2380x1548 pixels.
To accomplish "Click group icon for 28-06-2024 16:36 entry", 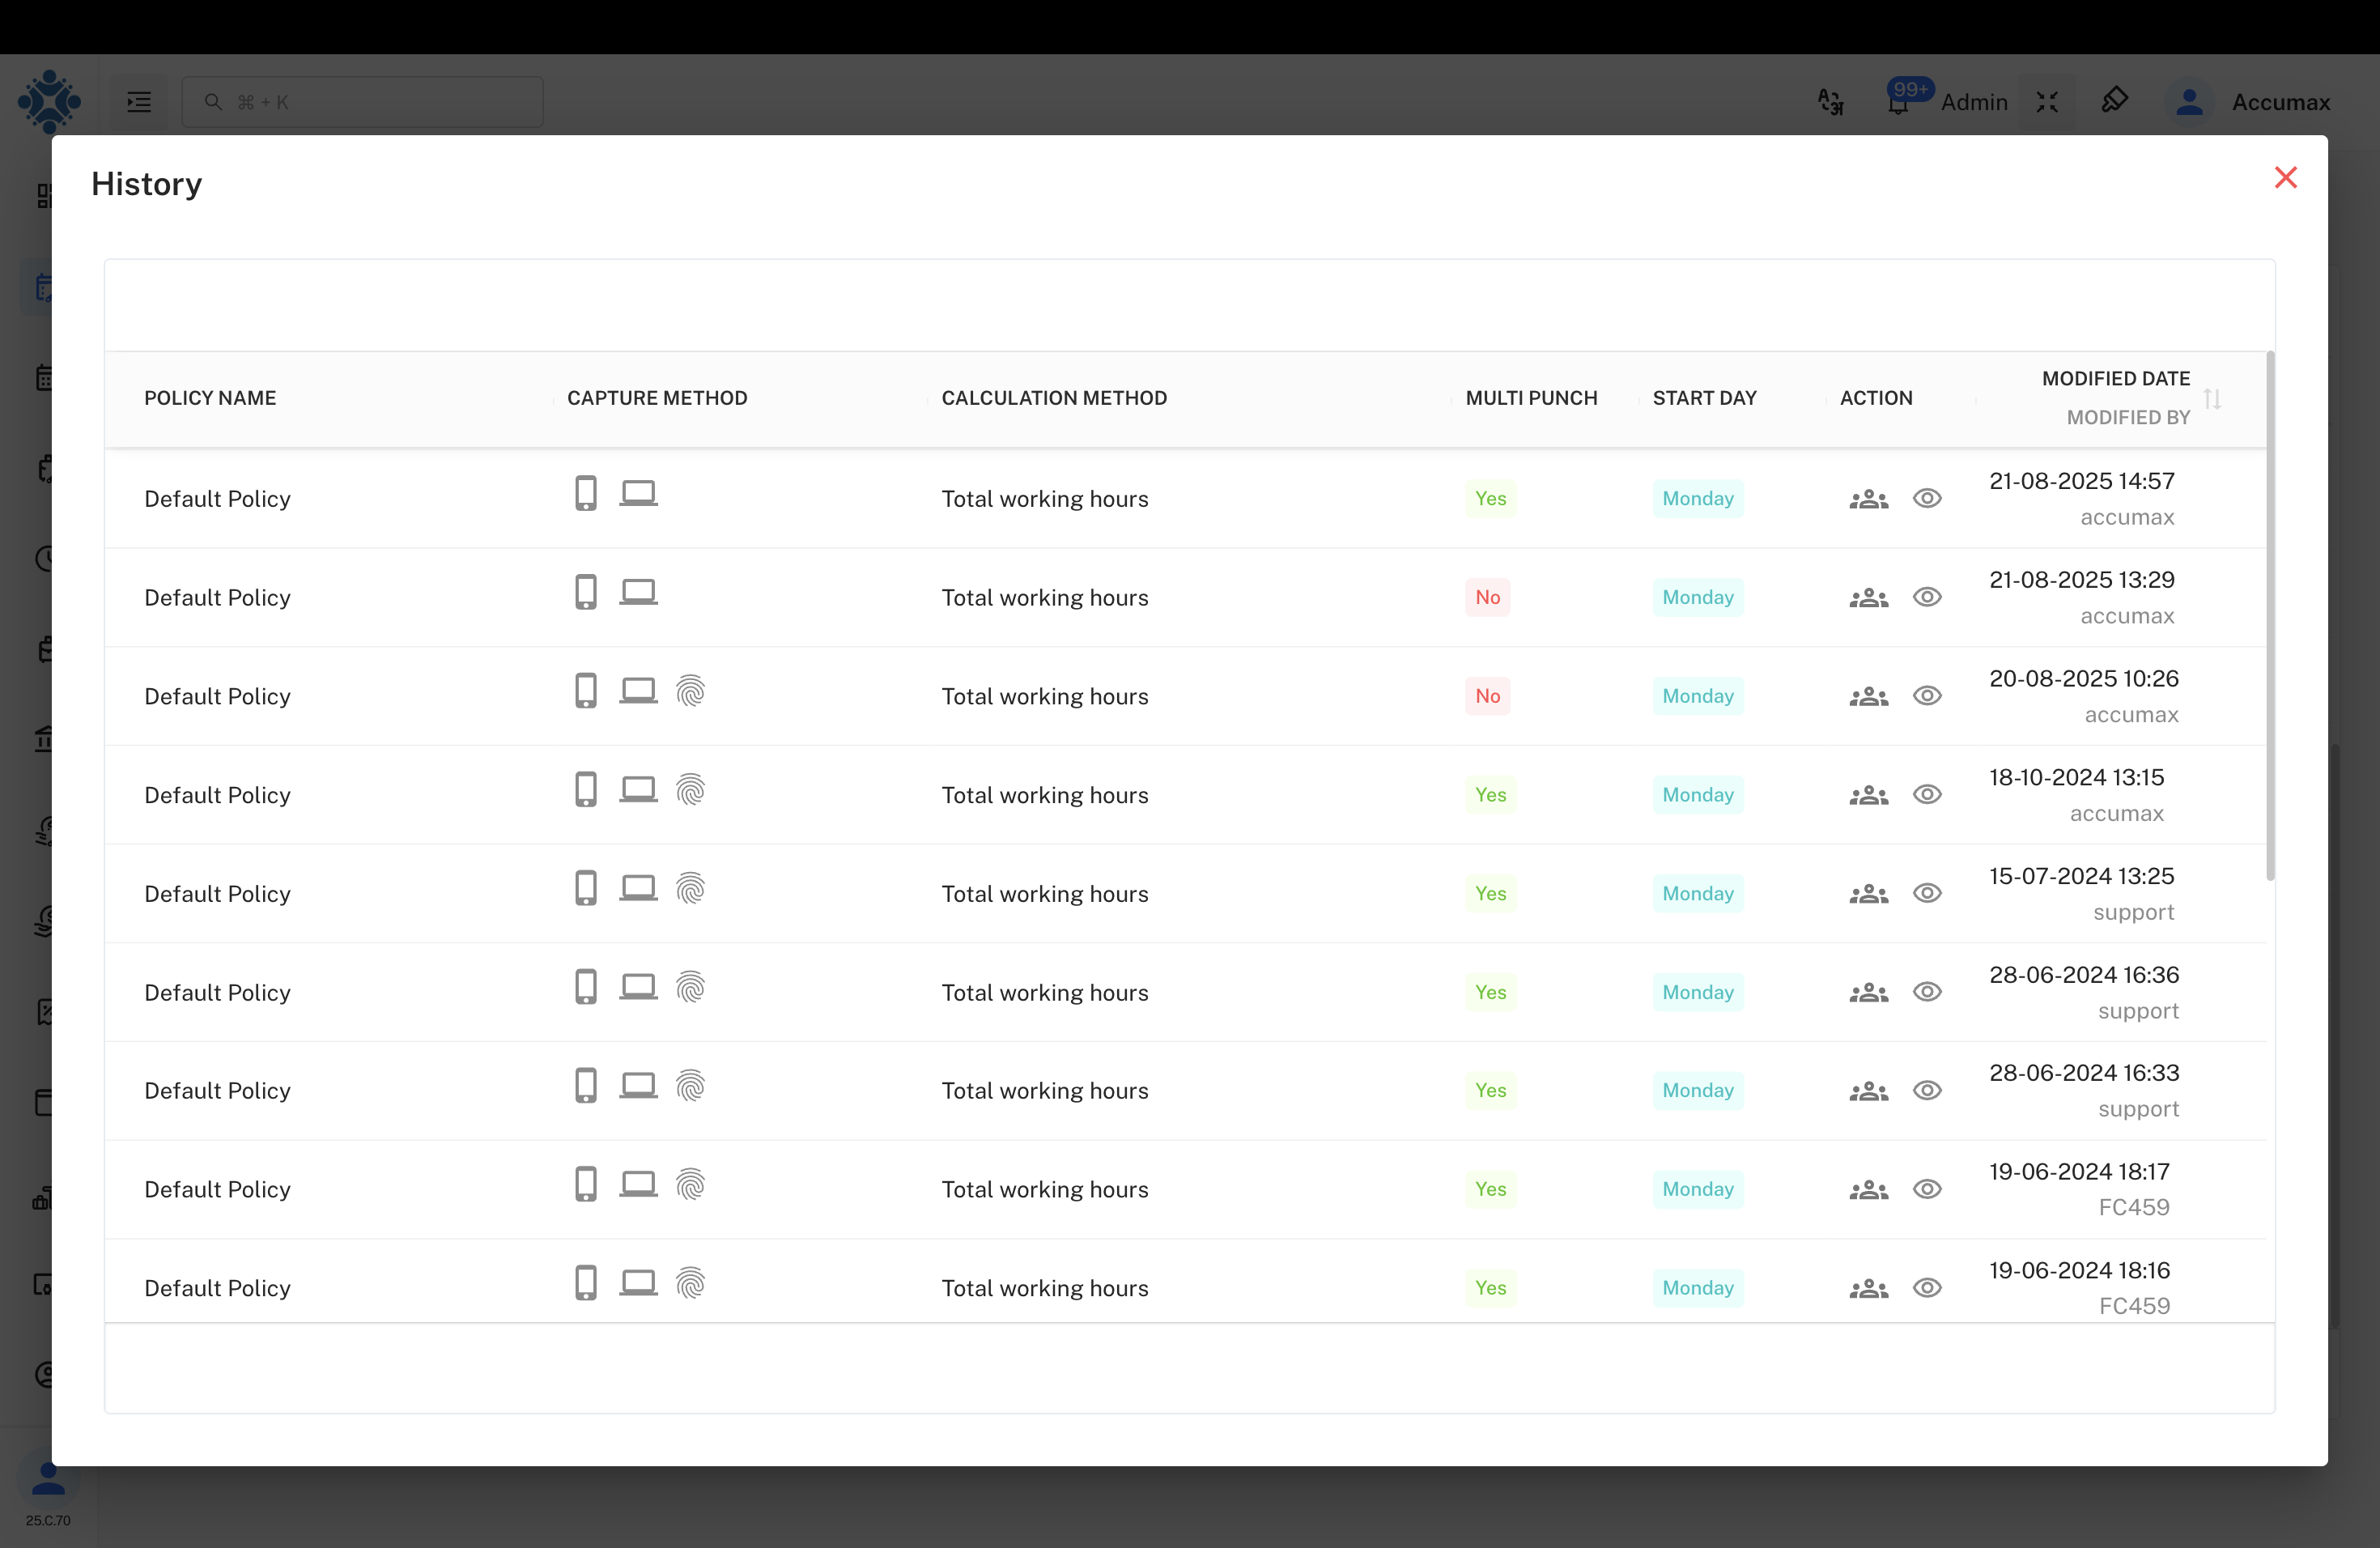I will click(x=1868, y=993).
